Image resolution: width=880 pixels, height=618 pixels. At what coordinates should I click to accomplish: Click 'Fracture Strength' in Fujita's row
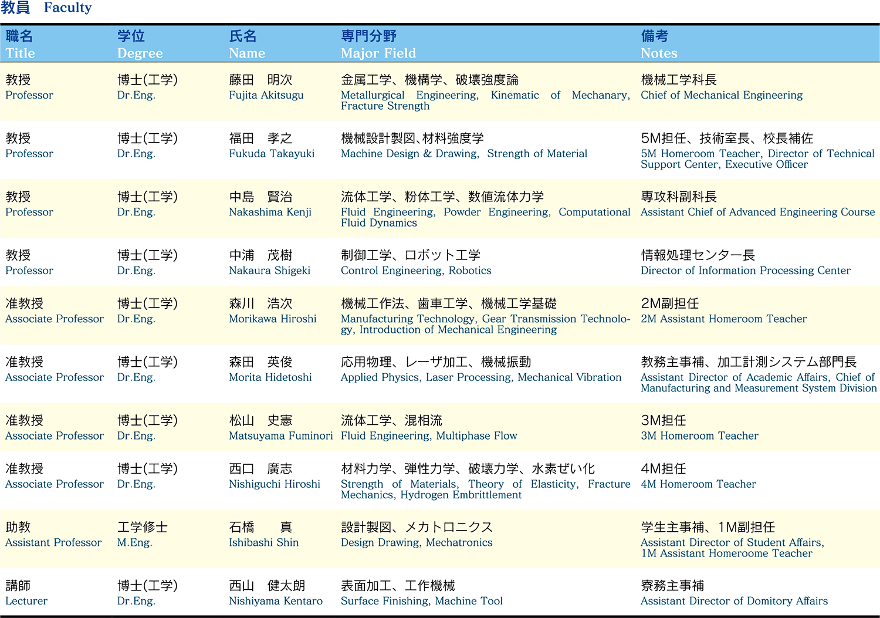point(385,106)
